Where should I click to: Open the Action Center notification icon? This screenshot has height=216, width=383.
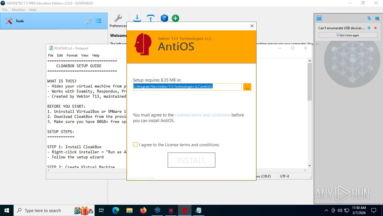pos(374,210)
